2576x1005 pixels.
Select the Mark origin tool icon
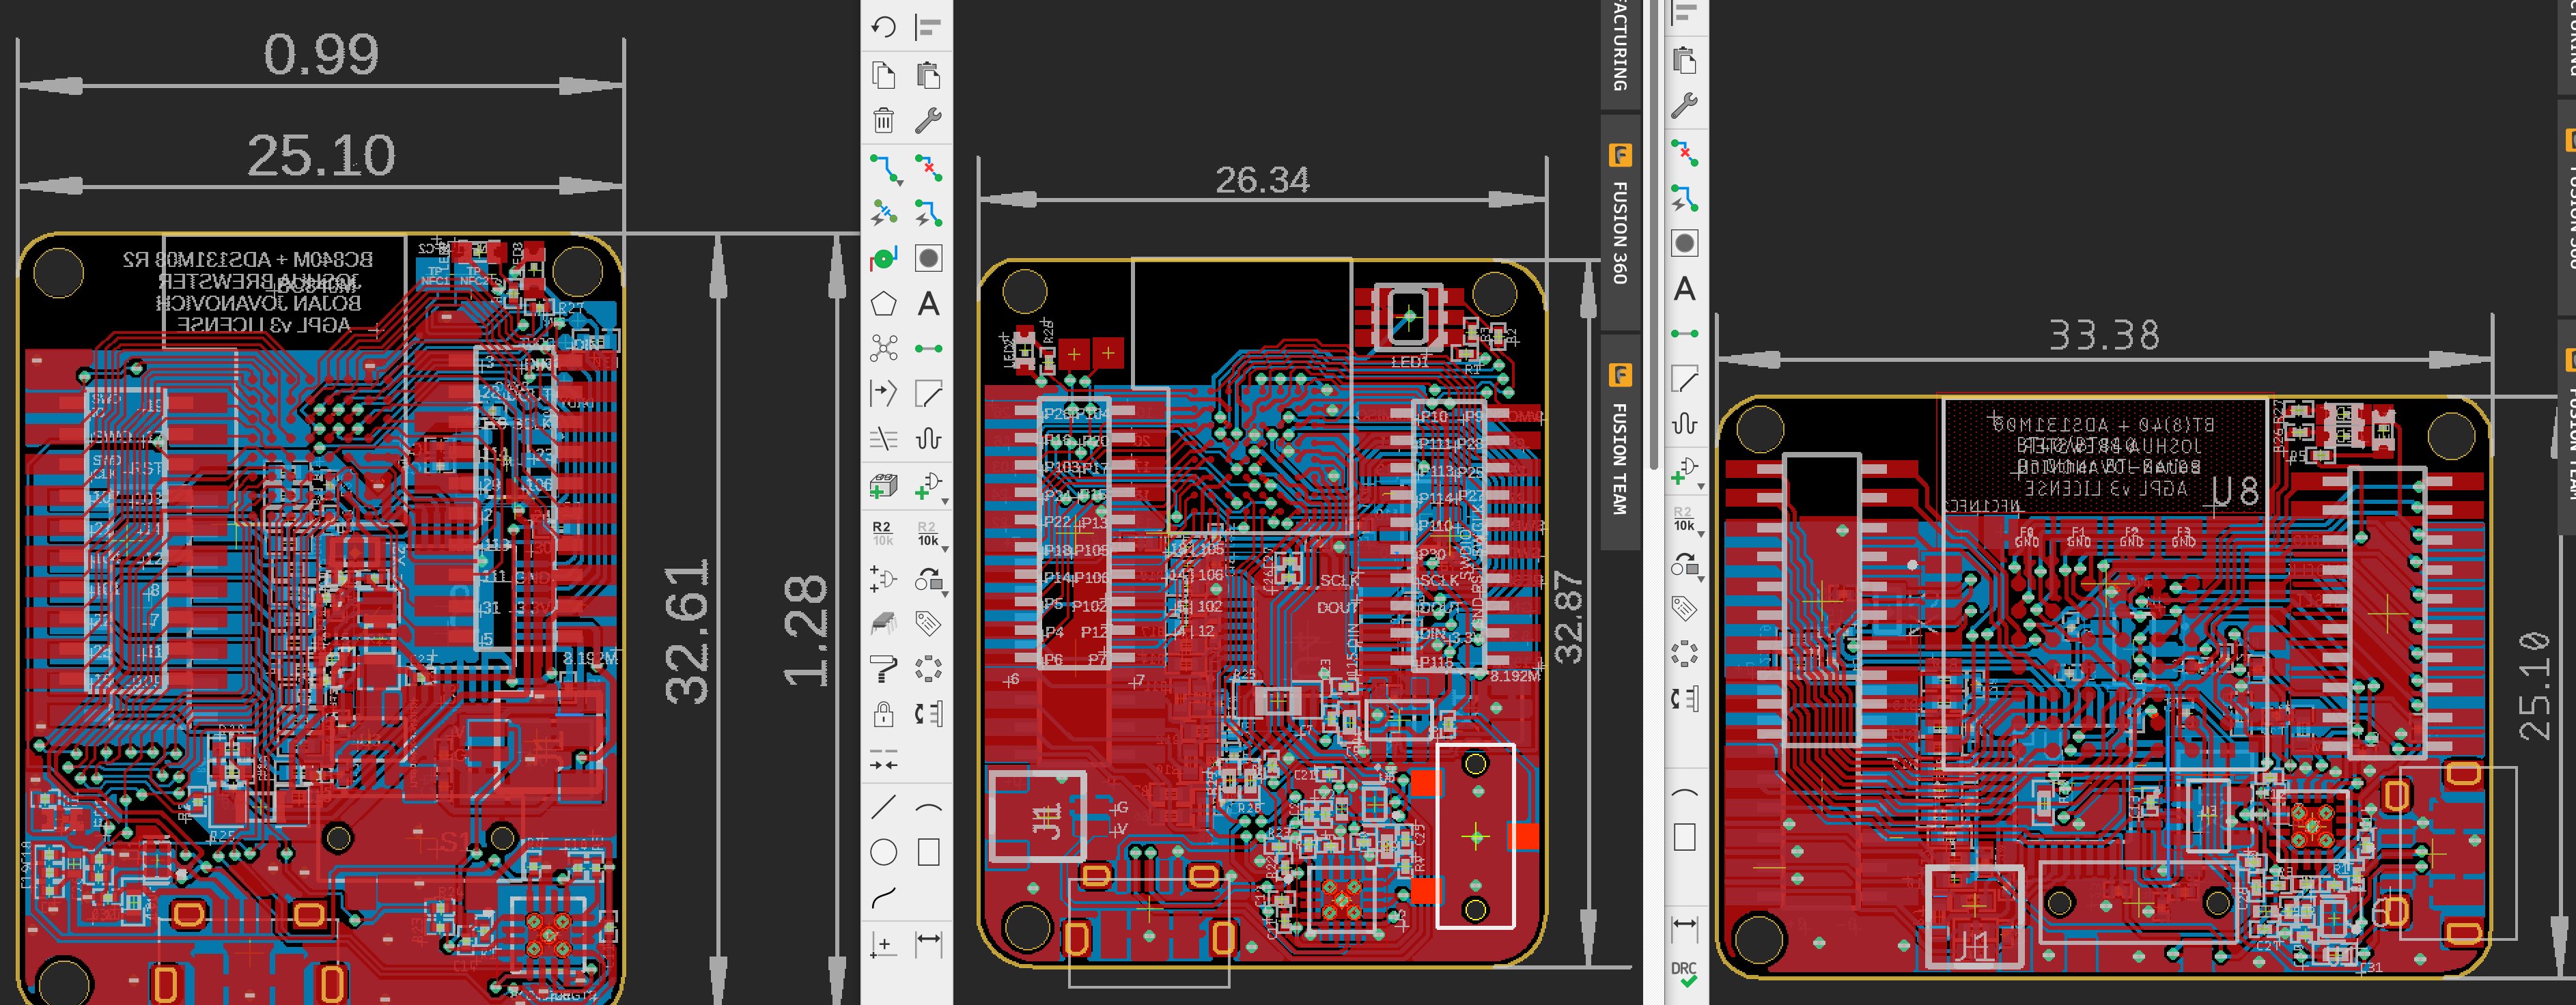point(883,945)
